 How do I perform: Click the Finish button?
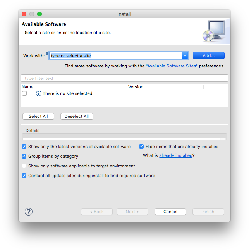click(208, 212)
